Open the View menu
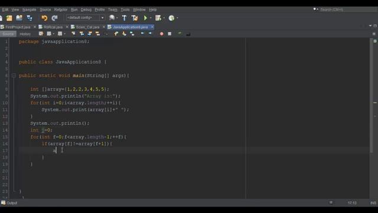The height and width of the screenshot is (213, 378). (x=15, y=9)
